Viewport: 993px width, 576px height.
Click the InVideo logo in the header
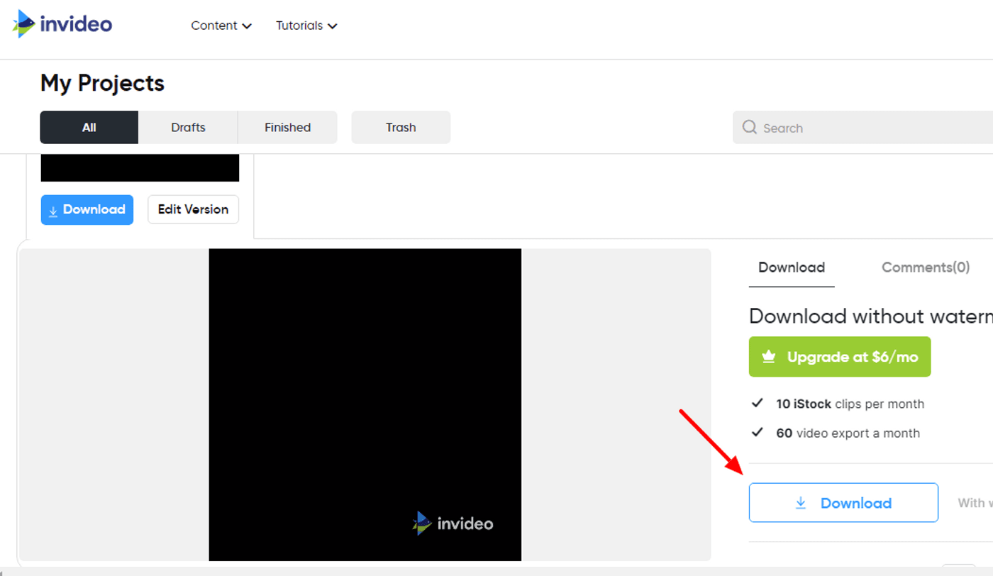pos(62,24)
